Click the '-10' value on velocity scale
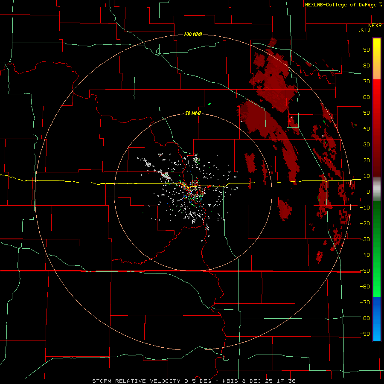The height and width of the screenshot is (384, 384). (365, 208)
